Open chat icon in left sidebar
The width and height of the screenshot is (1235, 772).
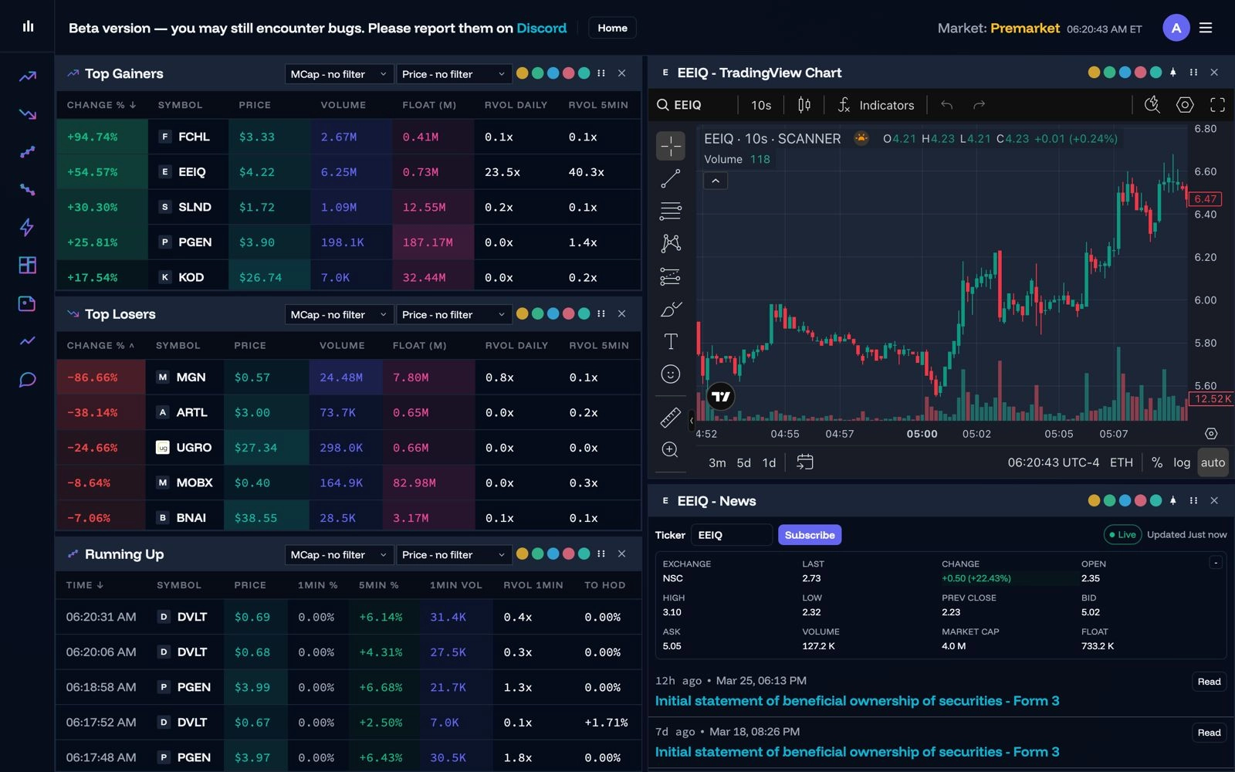click(x=27, y=380)
